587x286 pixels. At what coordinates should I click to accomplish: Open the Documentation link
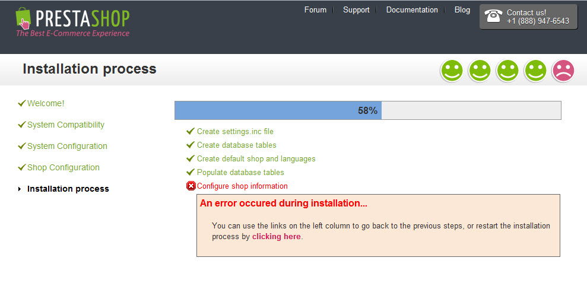412,10
